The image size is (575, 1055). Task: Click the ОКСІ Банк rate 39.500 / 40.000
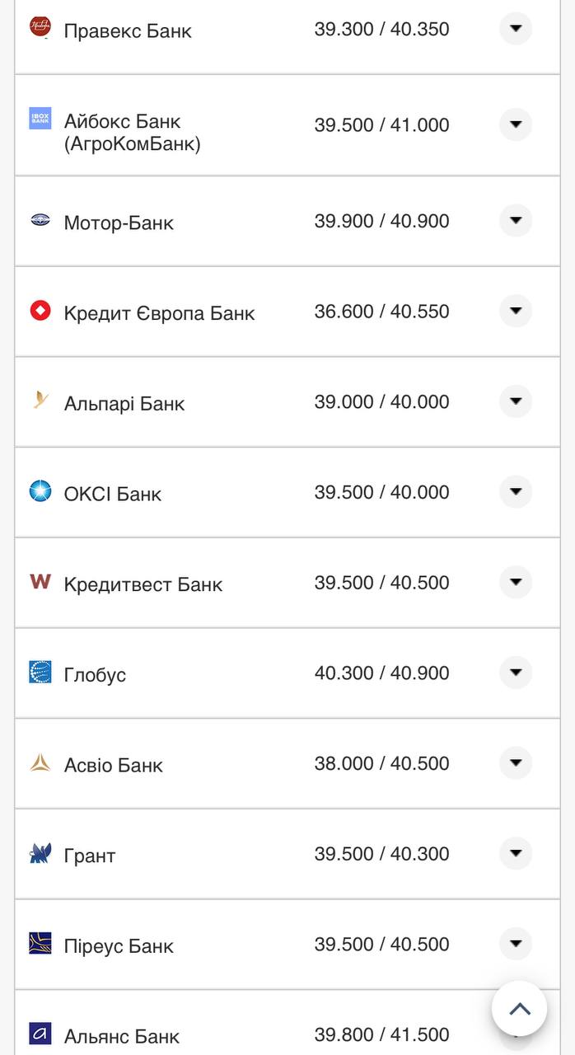381,492
